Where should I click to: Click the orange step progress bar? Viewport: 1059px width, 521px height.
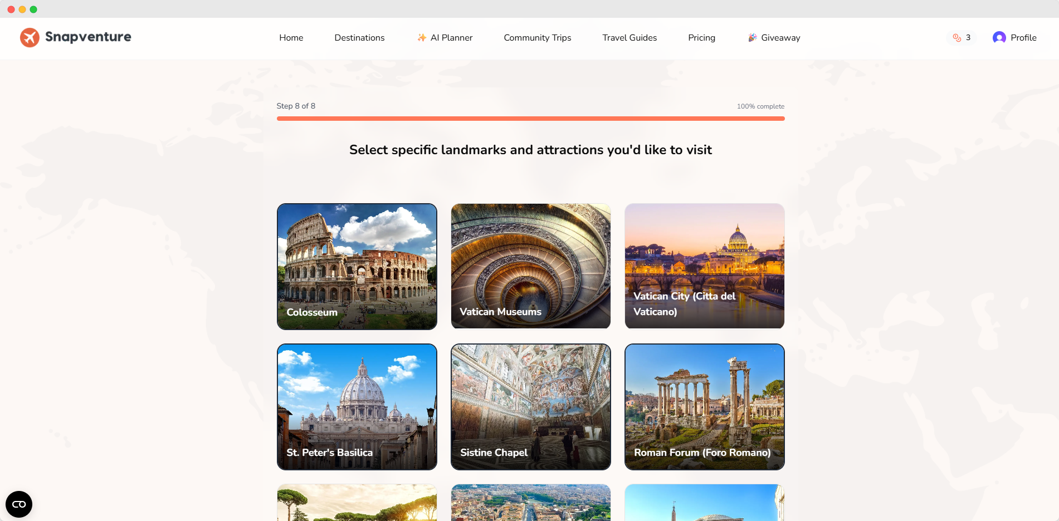pos(531,119)
